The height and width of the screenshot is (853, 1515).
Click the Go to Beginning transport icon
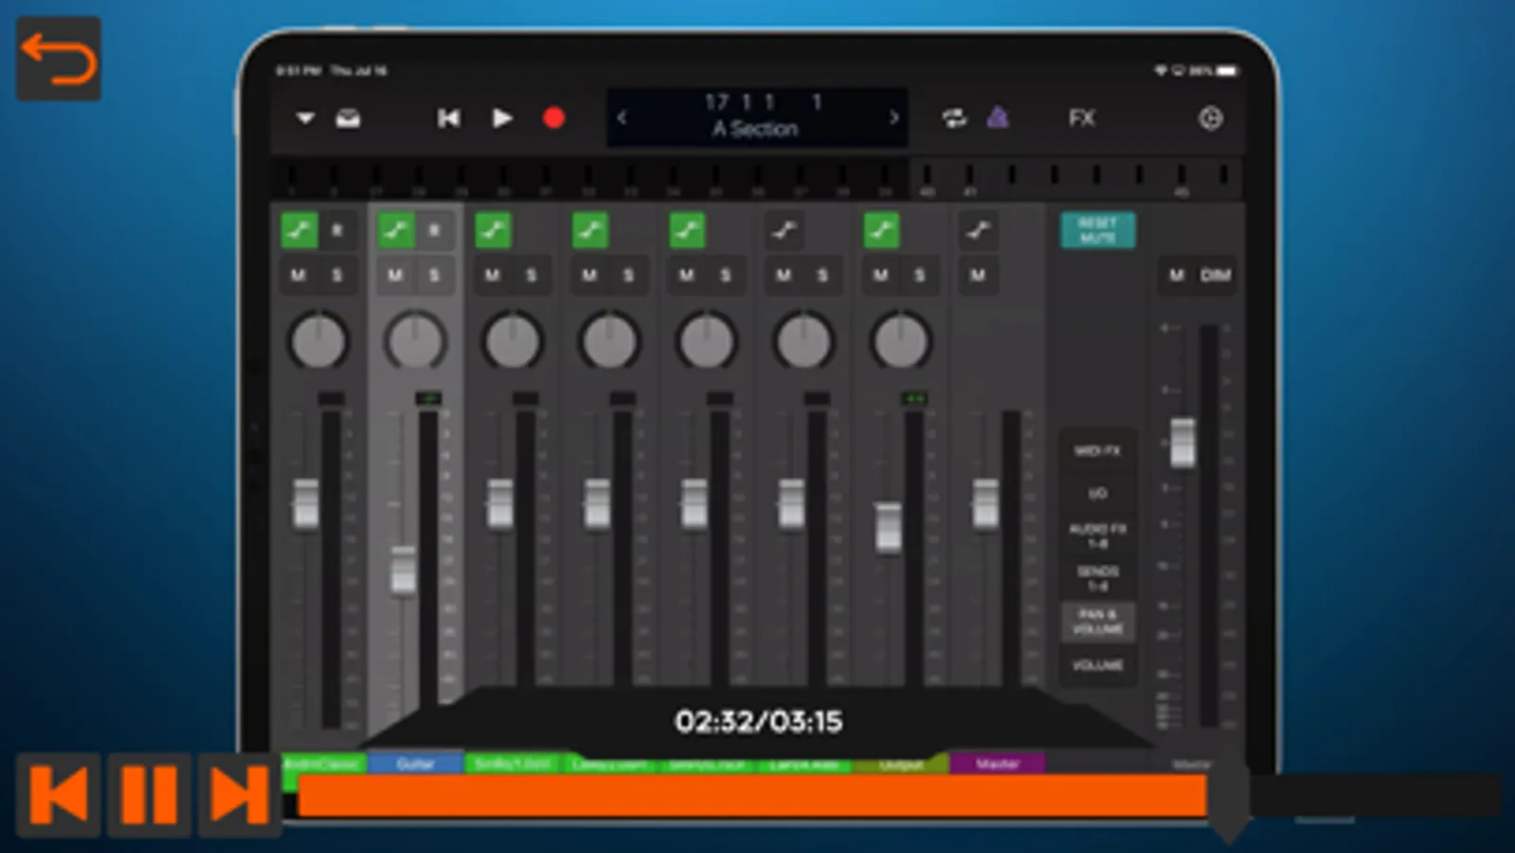pyautogui.click(x=448, y=118)
